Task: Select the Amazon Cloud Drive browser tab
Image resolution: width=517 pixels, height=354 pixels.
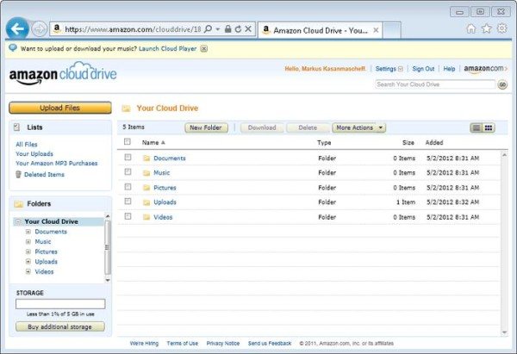Action: (x=315, y=29)
